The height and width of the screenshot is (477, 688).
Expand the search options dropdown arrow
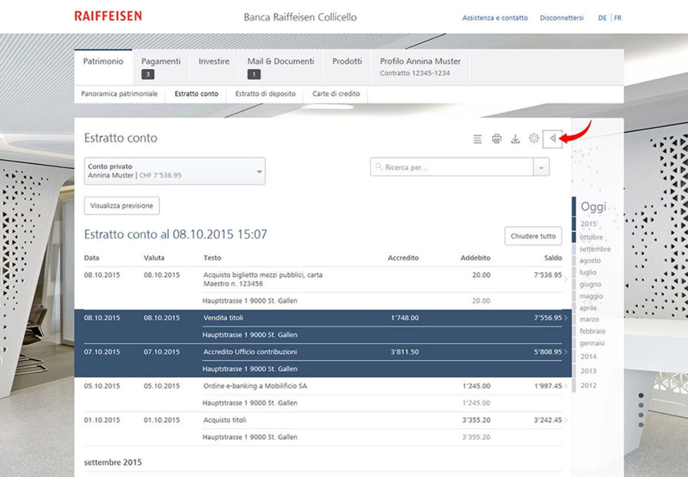tap(541, 168)
